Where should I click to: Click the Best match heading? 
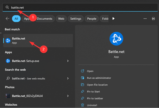click(x=12, y=29)
